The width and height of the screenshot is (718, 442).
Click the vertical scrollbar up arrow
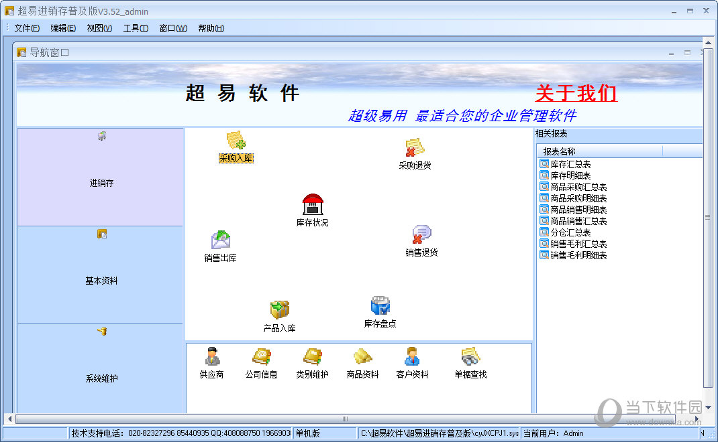pos(709,42)
